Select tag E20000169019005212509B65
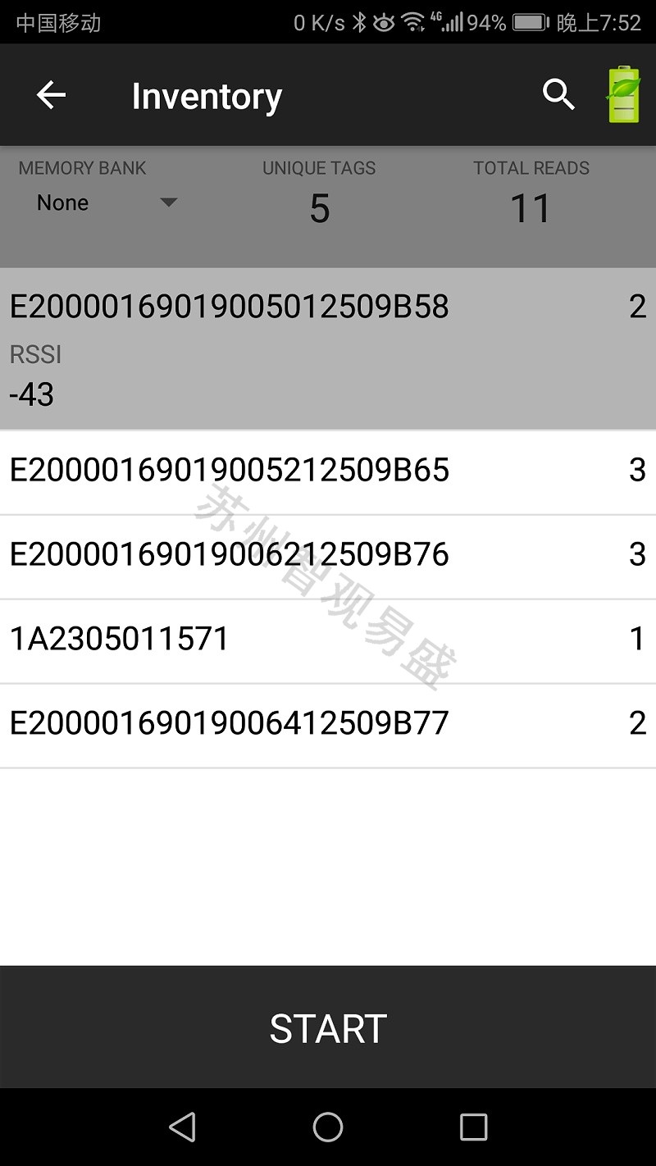The image size is (656, 1166). pos(328,471)
